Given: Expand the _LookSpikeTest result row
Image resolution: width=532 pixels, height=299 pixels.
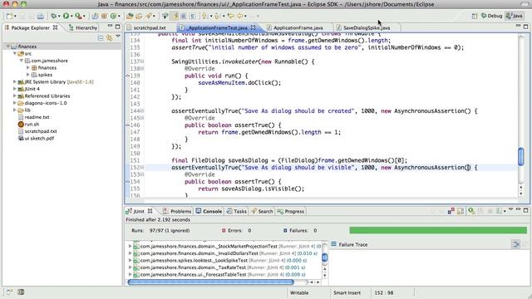Looking at the screenshot, I should point(130,260).
